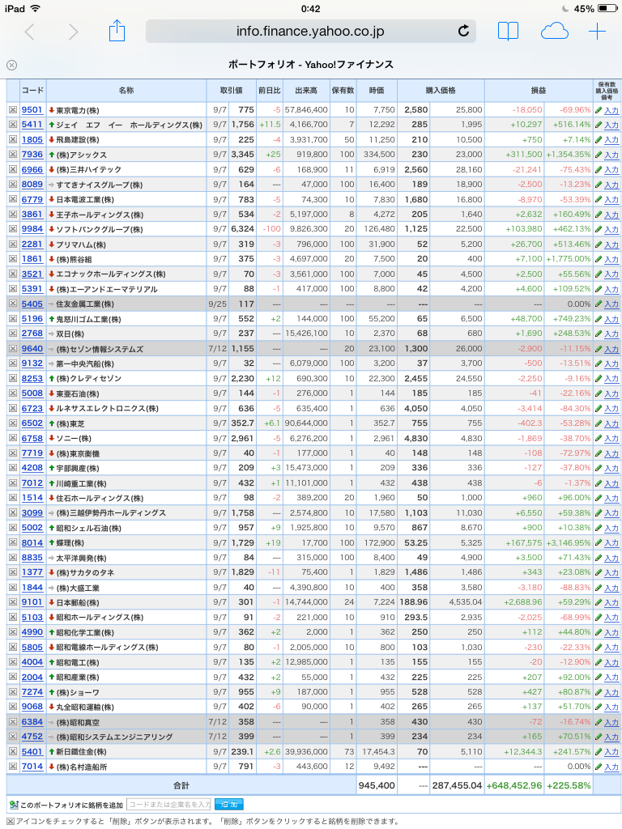Click 入力 link for 飛島建設 row

[611, 140]
